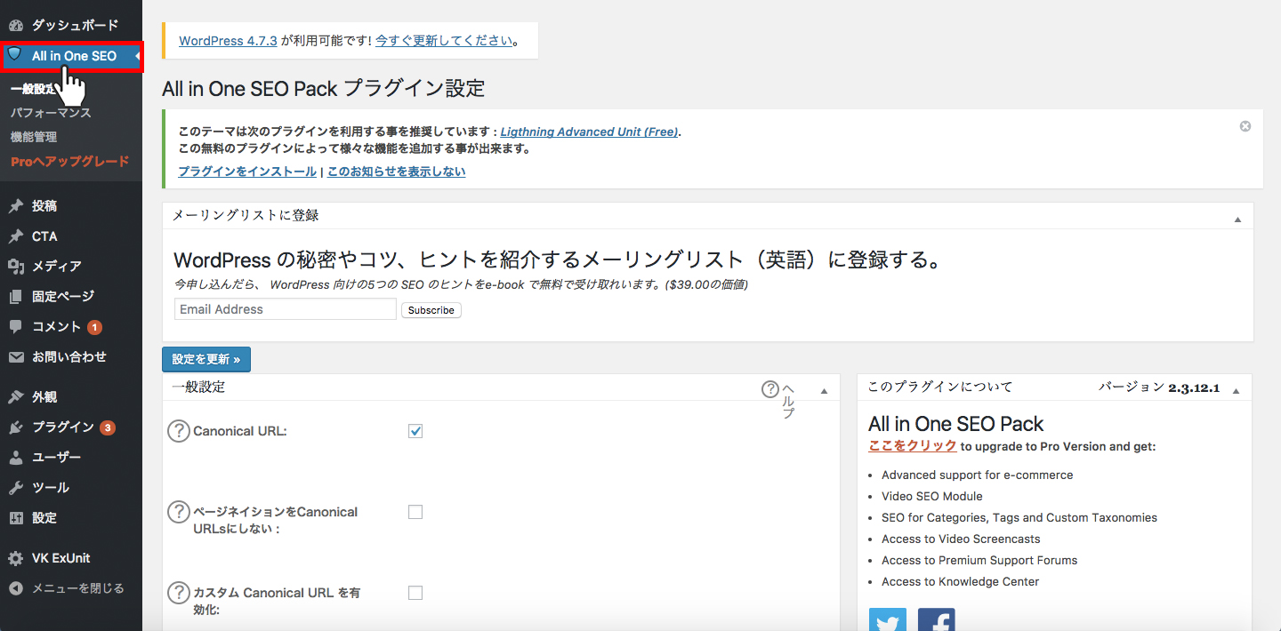Check カスタム Canonical URL を有効化 checkbox
Screen dimensions: 1281x631
tap(415, 593)
